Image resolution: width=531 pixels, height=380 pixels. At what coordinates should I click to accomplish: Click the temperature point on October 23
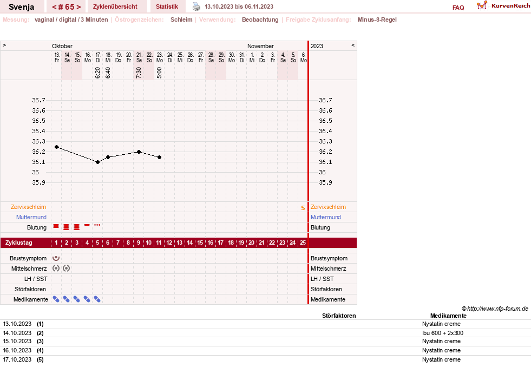160,157
